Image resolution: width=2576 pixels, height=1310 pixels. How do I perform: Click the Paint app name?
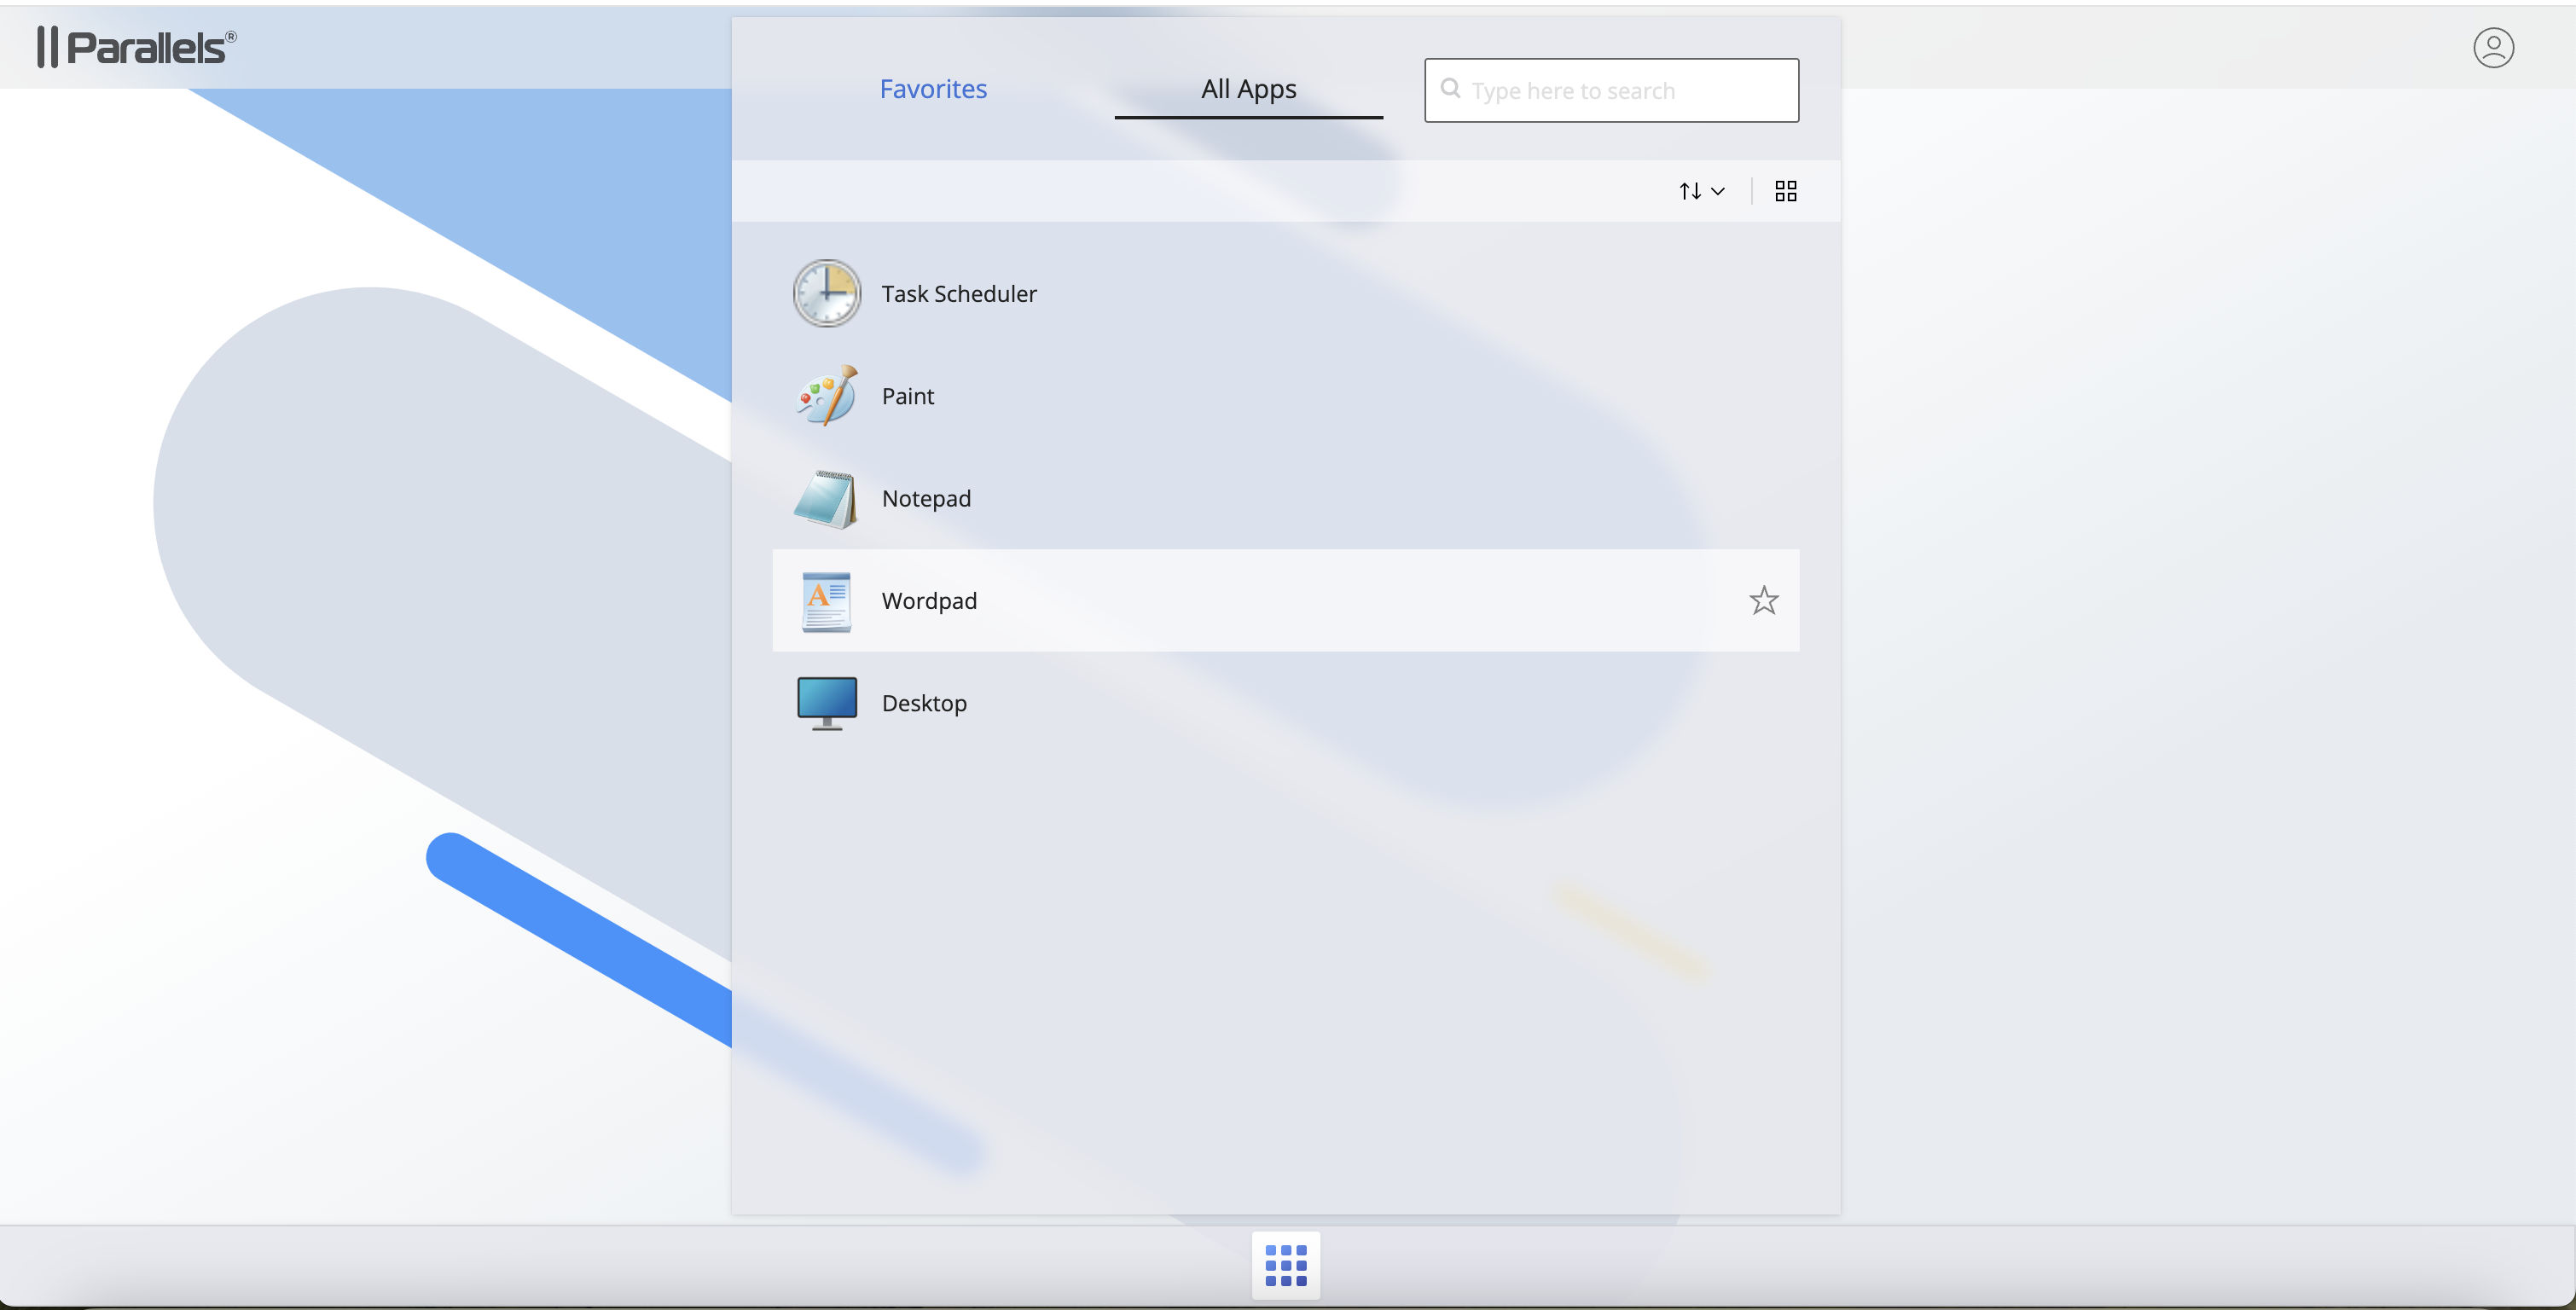pos(907,396)
